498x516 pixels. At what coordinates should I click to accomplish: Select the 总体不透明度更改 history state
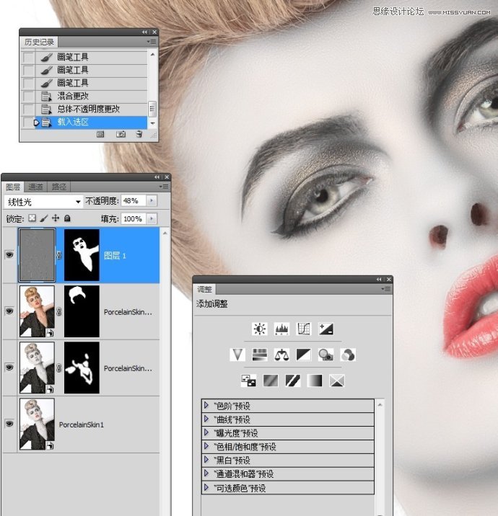click(x=88, y=109)
